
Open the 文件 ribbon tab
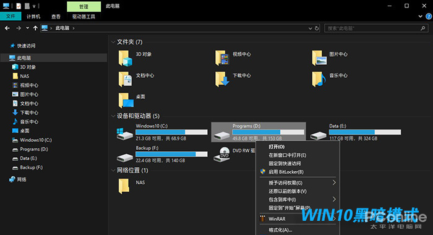[x=11, y=17]
